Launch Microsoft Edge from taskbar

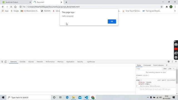tap(67, 97)
